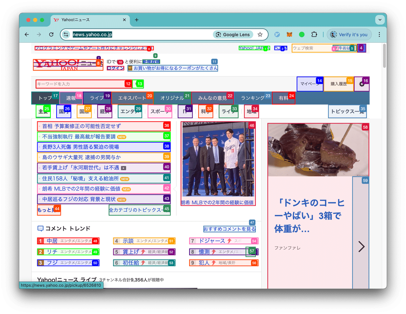Reload the Yahoo!ニュース page
The width and height of the screenshot is (406, 314).
coord(51,35)
